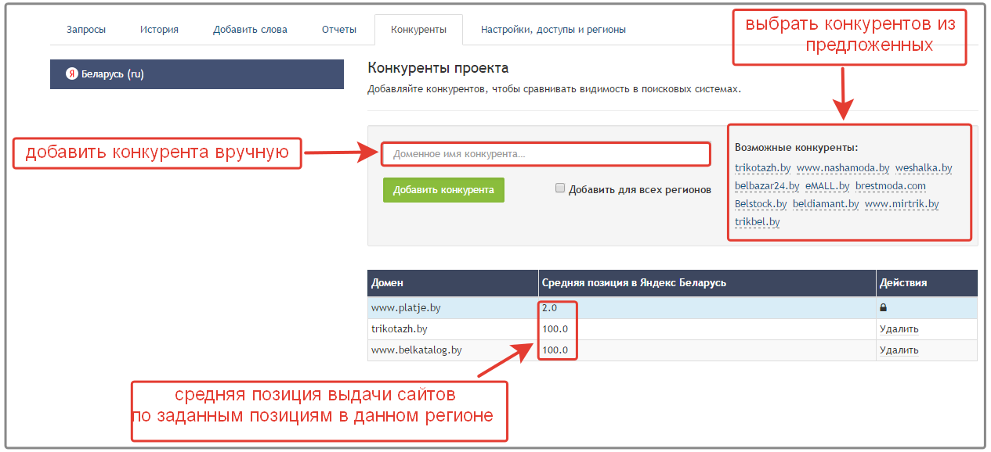Click the Домен column header
Screen dimensions: 991x452
click(453, 283)
